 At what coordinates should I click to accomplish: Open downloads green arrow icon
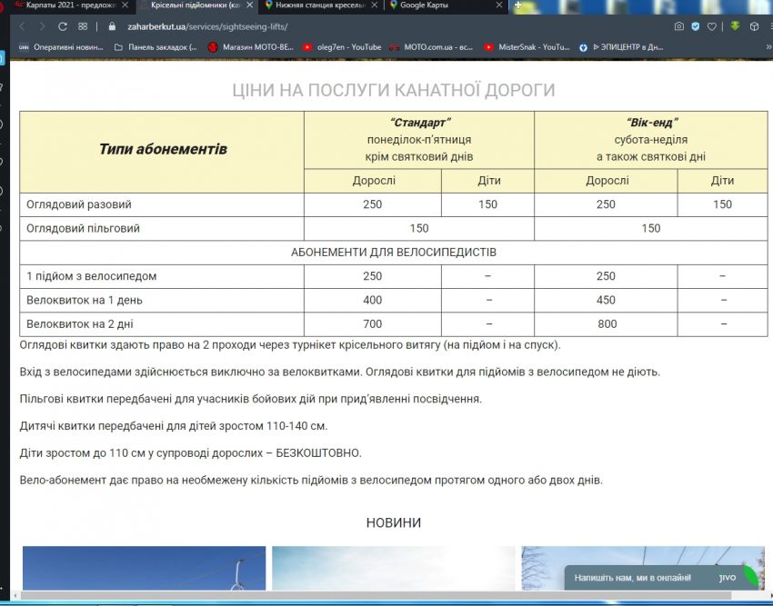(x=735, y=26)
